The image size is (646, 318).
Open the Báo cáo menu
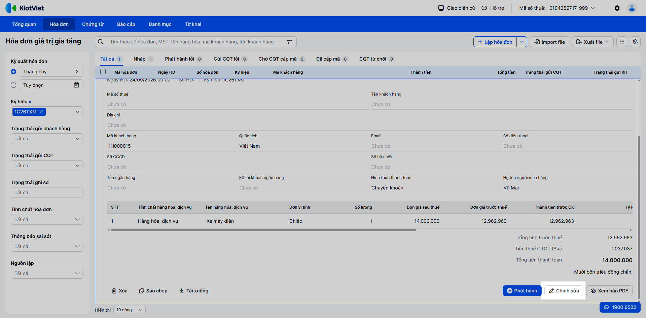(x=126, y=24)
